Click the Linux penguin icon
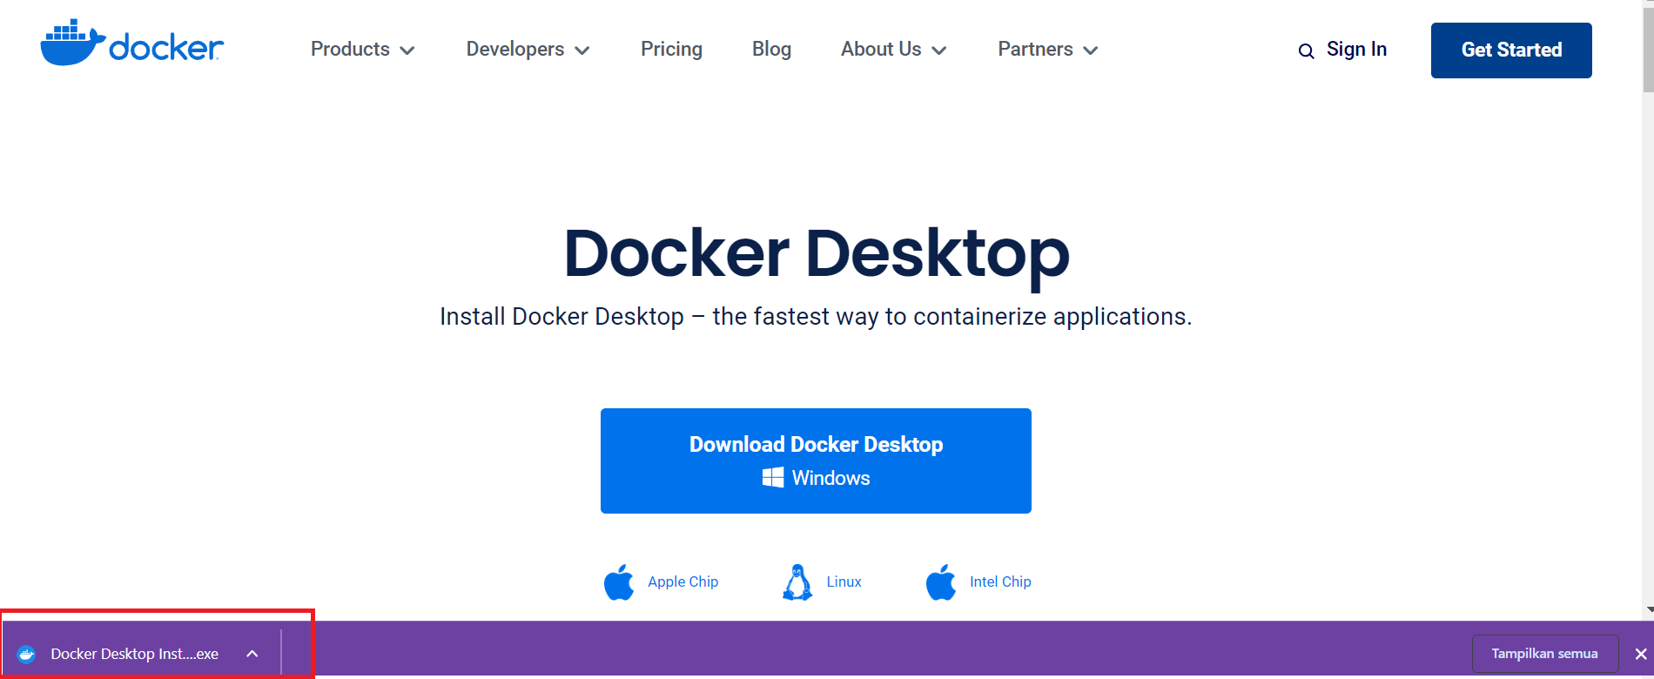 point(797,582)
